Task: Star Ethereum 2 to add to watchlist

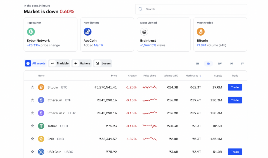Action: (x=32, y=113)
